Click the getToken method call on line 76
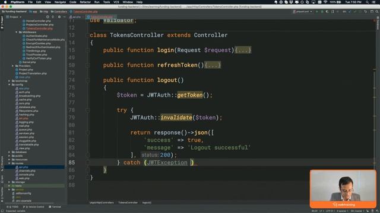The width and height of the screenshot is (380, 213). pos(190,95)
